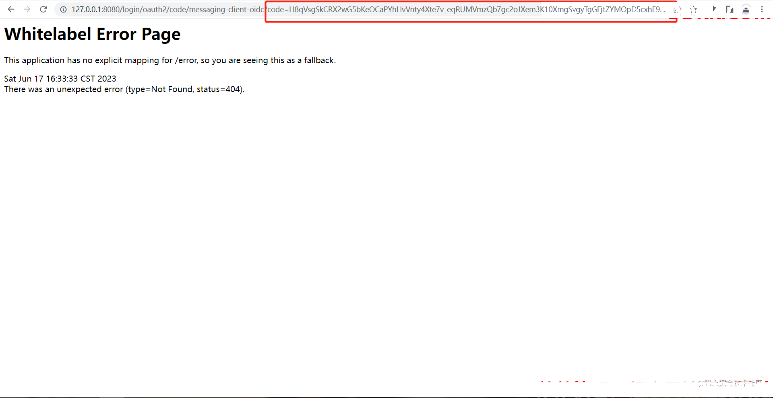View site information icon before URL
This screenshot has width=773, height=398.
(x=63, y=9)
